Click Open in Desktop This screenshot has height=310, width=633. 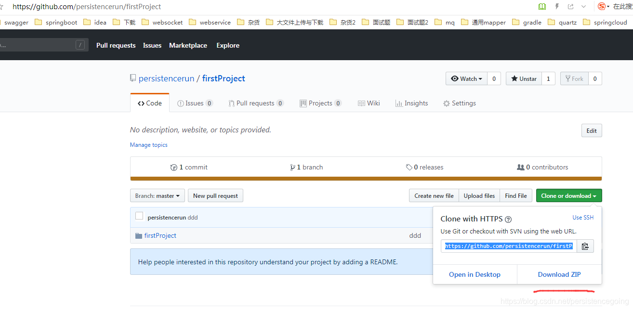coord(475,274)
